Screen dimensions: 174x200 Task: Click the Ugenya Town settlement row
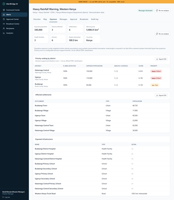pyautogui.click(x=101, y=116)
